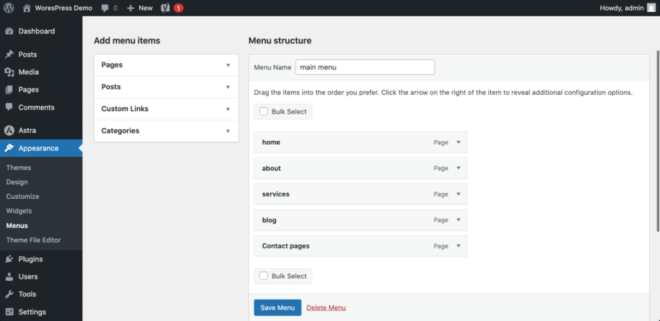Click the WordPress logo icon

(x=9, y=8)
